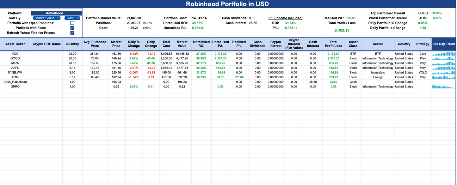The height and width of the screenshot is (185, 457).
Task: Click the Cash_Robinhood ticker cell
Action: click(x=15, y=82)
